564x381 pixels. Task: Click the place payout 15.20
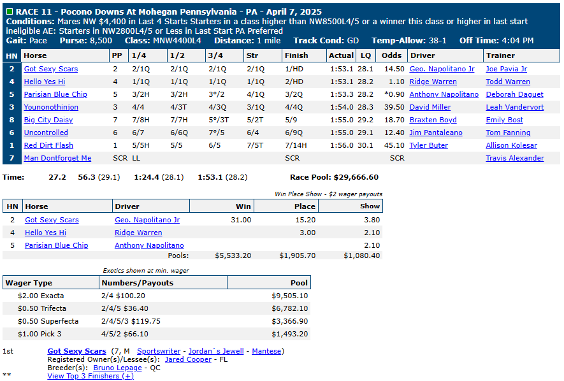pos(305,220)
